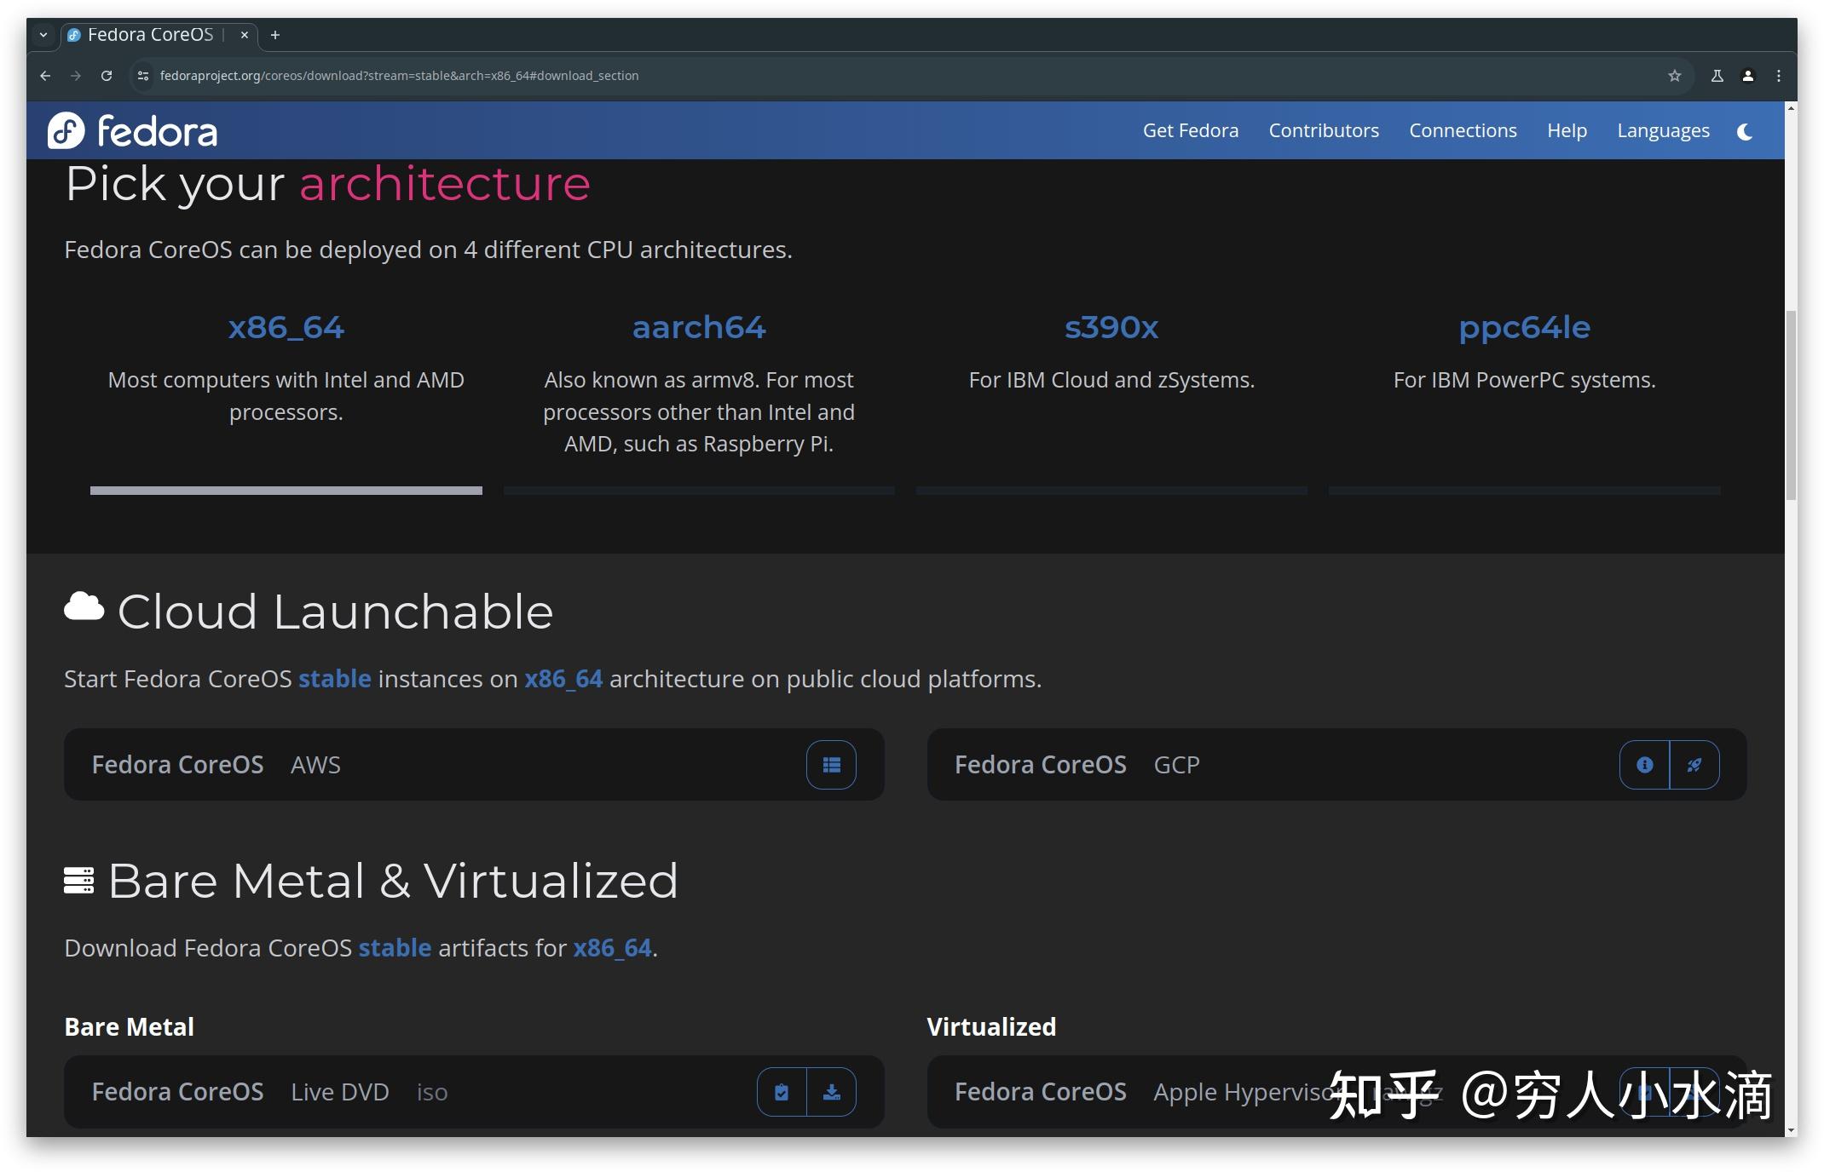Switch to the s390x architecture

1111,327
